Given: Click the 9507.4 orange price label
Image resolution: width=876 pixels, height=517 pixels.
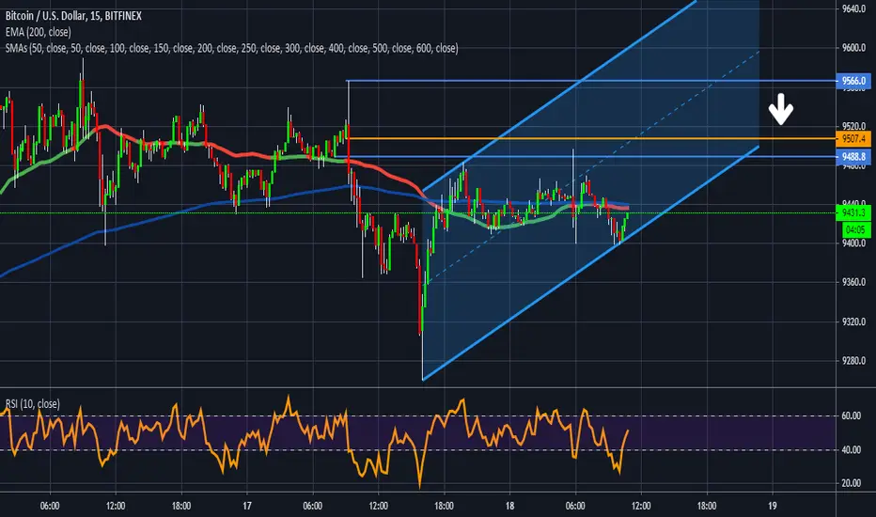Looking at the screenshot, I should coord(853,138).
